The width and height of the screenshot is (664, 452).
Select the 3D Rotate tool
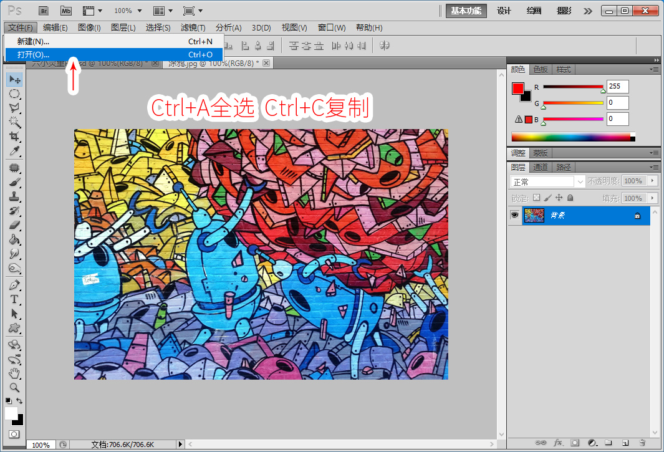point(14,344)
